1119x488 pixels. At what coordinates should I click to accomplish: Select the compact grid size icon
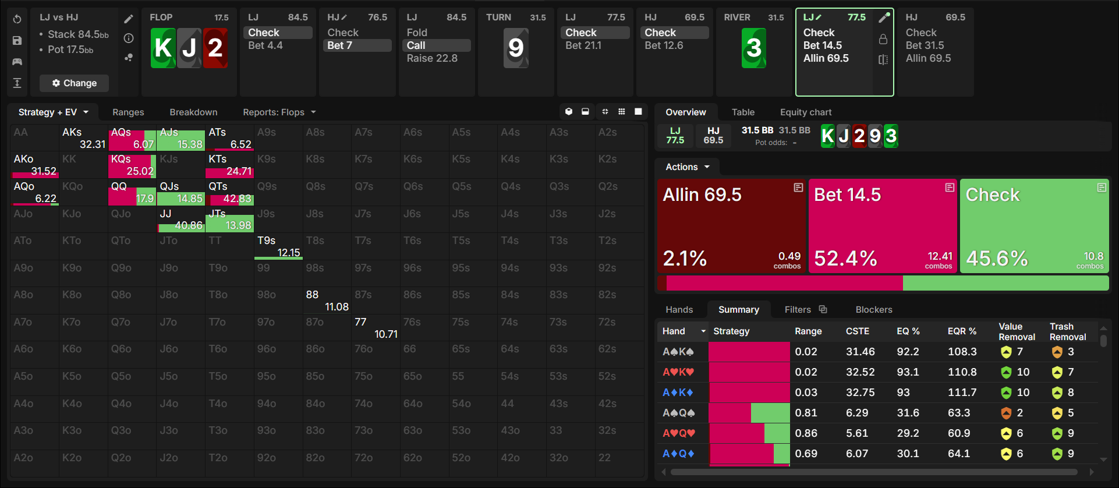coord(605,111)
